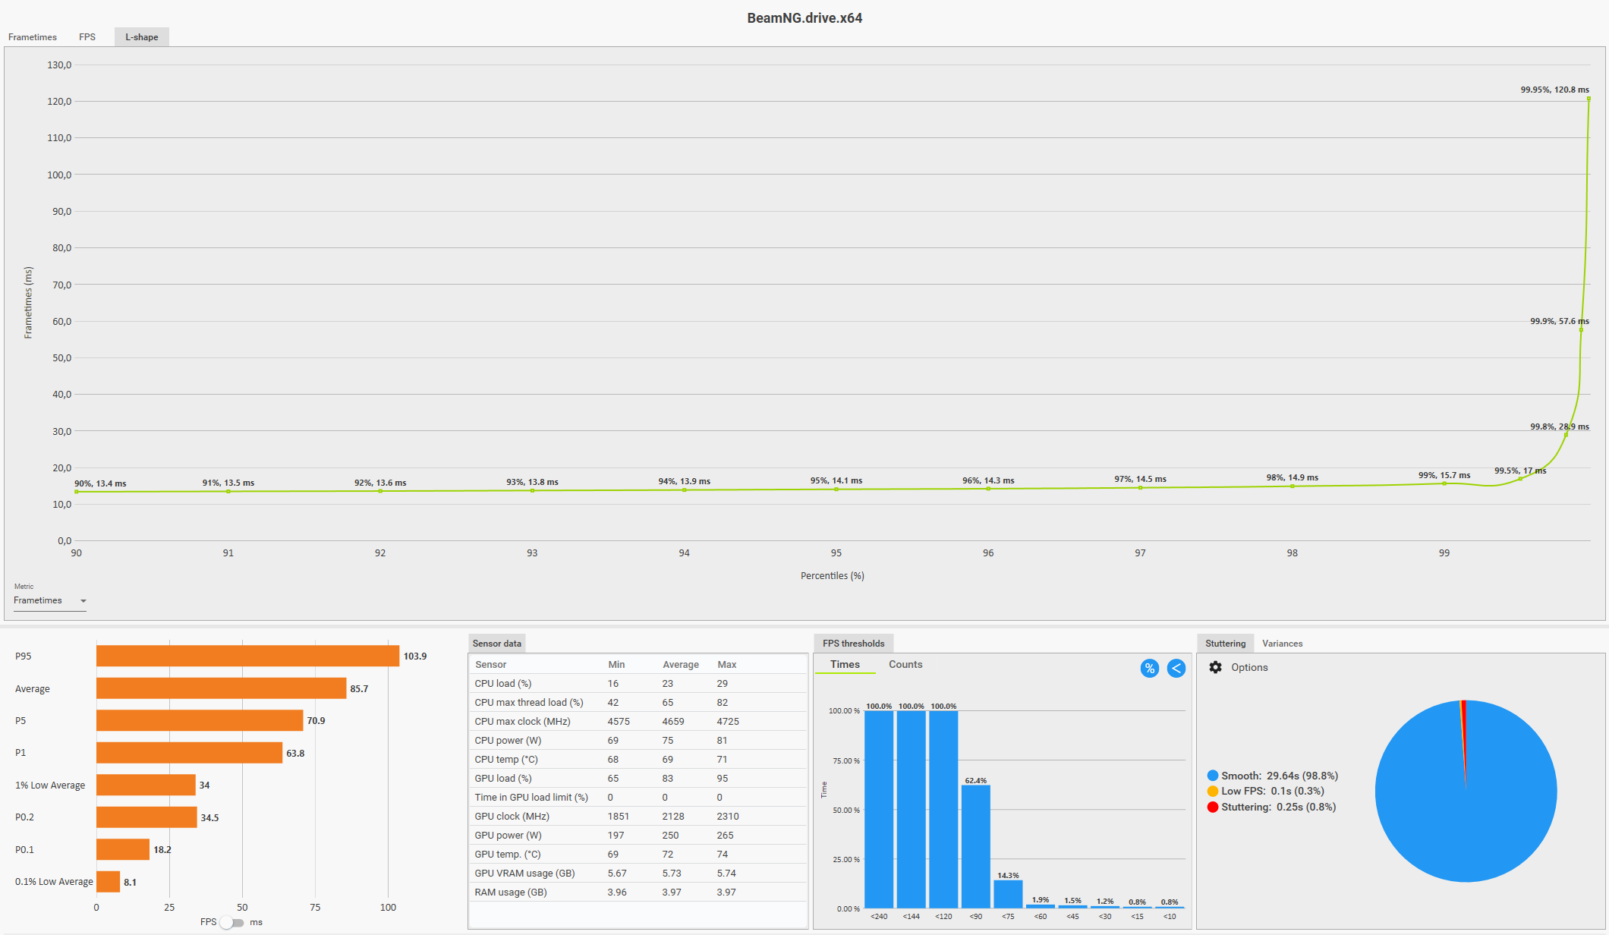Switch to the Frametimes tab
The image size is (1609, 935).
[33, 37]
